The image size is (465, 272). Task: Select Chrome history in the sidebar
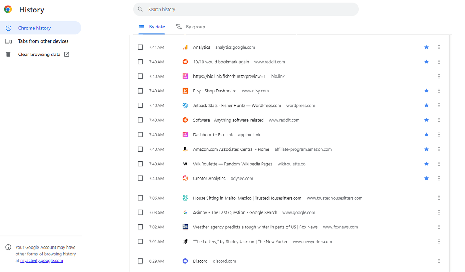[41, 28]
